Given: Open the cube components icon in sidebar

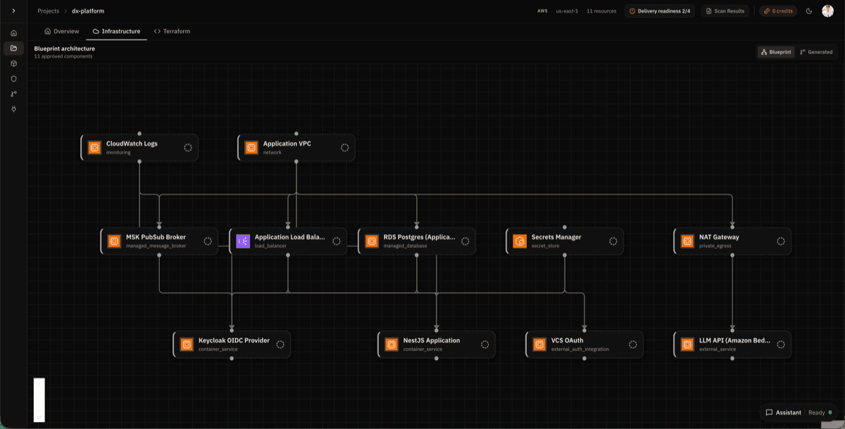Looking at the screenshot, I should (13, 63).
